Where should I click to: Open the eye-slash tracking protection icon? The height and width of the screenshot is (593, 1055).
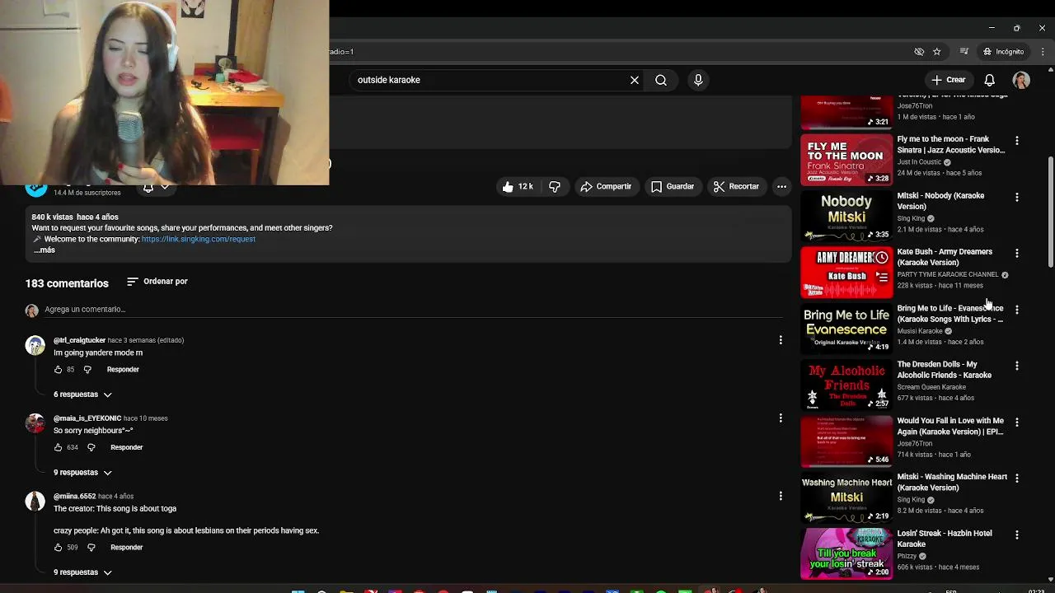[919, 51]
